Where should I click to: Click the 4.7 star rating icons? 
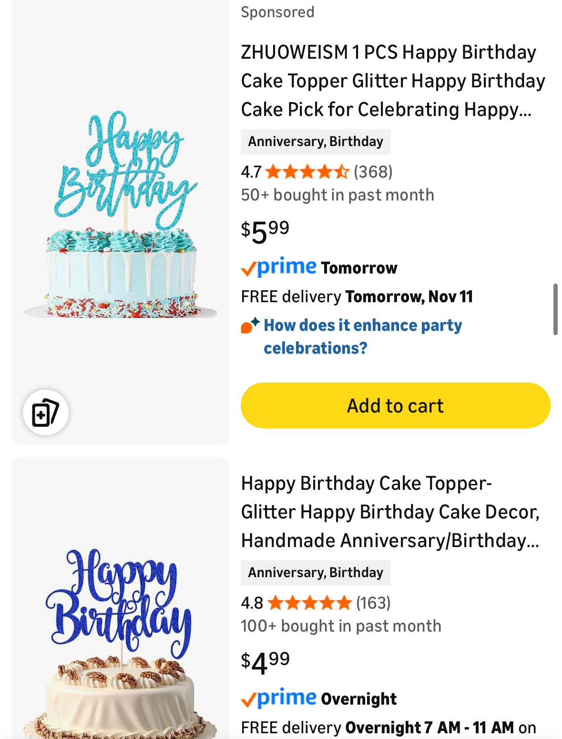tap(307, 171)
